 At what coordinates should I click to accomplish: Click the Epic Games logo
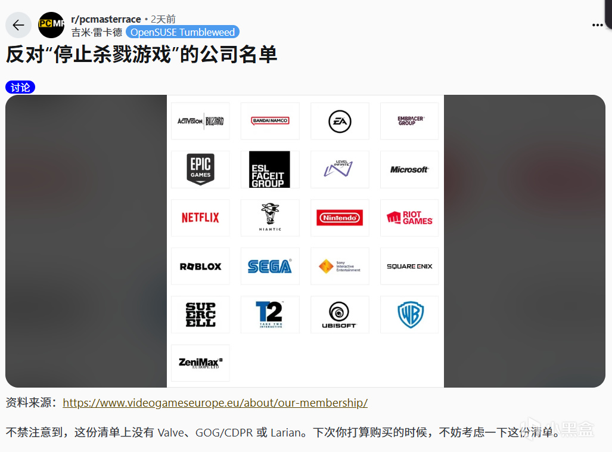pyautogui.click(x=201, y=169)
